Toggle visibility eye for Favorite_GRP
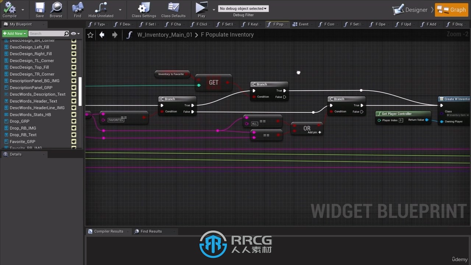Image resolution: width=471 pixels, height=265 pixels. [x=74, y=141]
